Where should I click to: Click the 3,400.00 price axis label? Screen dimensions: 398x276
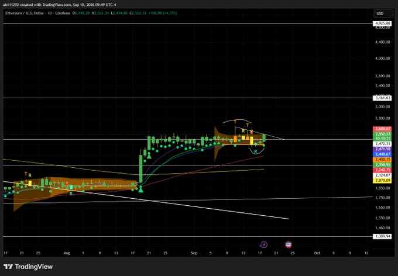pos(383,85)
